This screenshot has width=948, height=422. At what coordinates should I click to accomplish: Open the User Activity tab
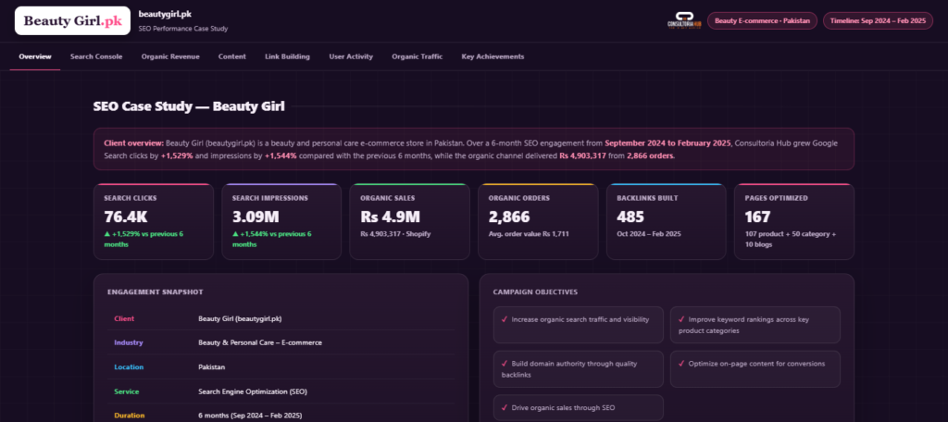(x=351, y=56)
